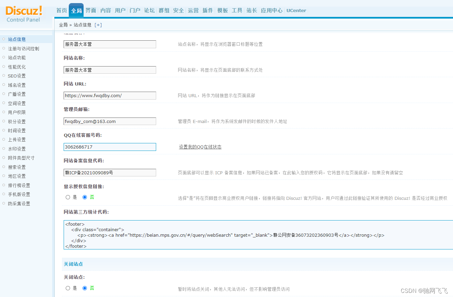Open the 模板 menu tab
Image resolution: width=453 pixels, height=297 pixels.
pyautogui.click(x=223, y=10)
